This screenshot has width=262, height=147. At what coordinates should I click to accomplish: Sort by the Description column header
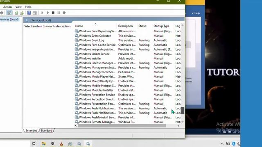pos(127,26)
